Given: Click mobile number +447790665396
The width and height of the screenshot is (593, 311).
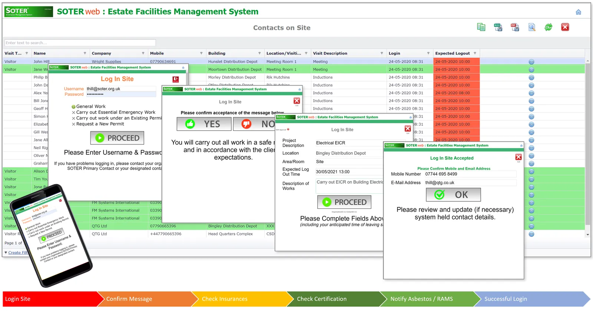Looking at the screenshot, I should 166,234.
